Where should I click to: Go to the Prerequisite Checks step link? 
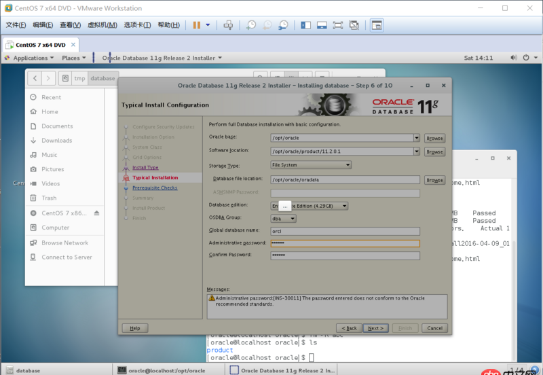[155, 187]
